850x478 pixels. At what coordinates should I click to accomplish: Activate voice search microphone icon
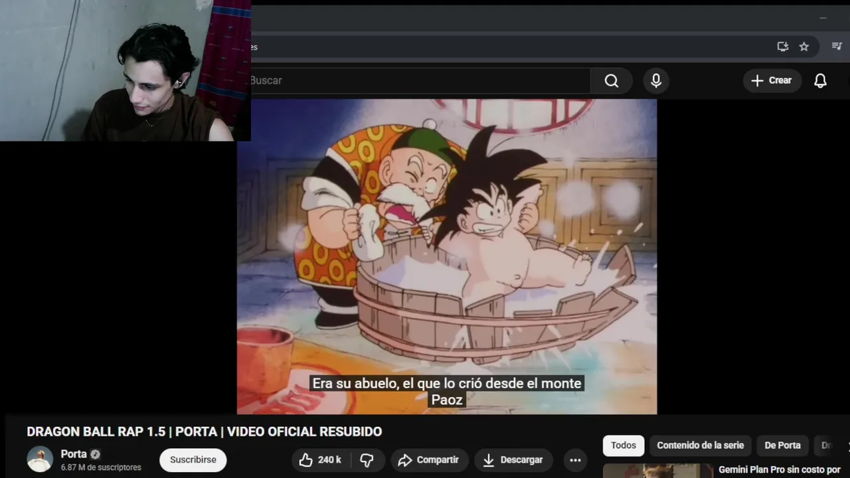point(656,80)
